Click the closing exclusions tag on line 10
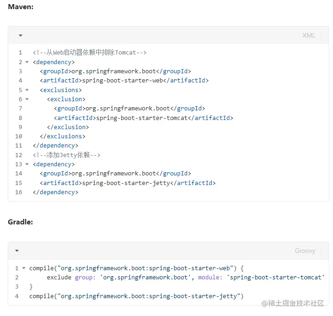 click(x=63, y=136)
